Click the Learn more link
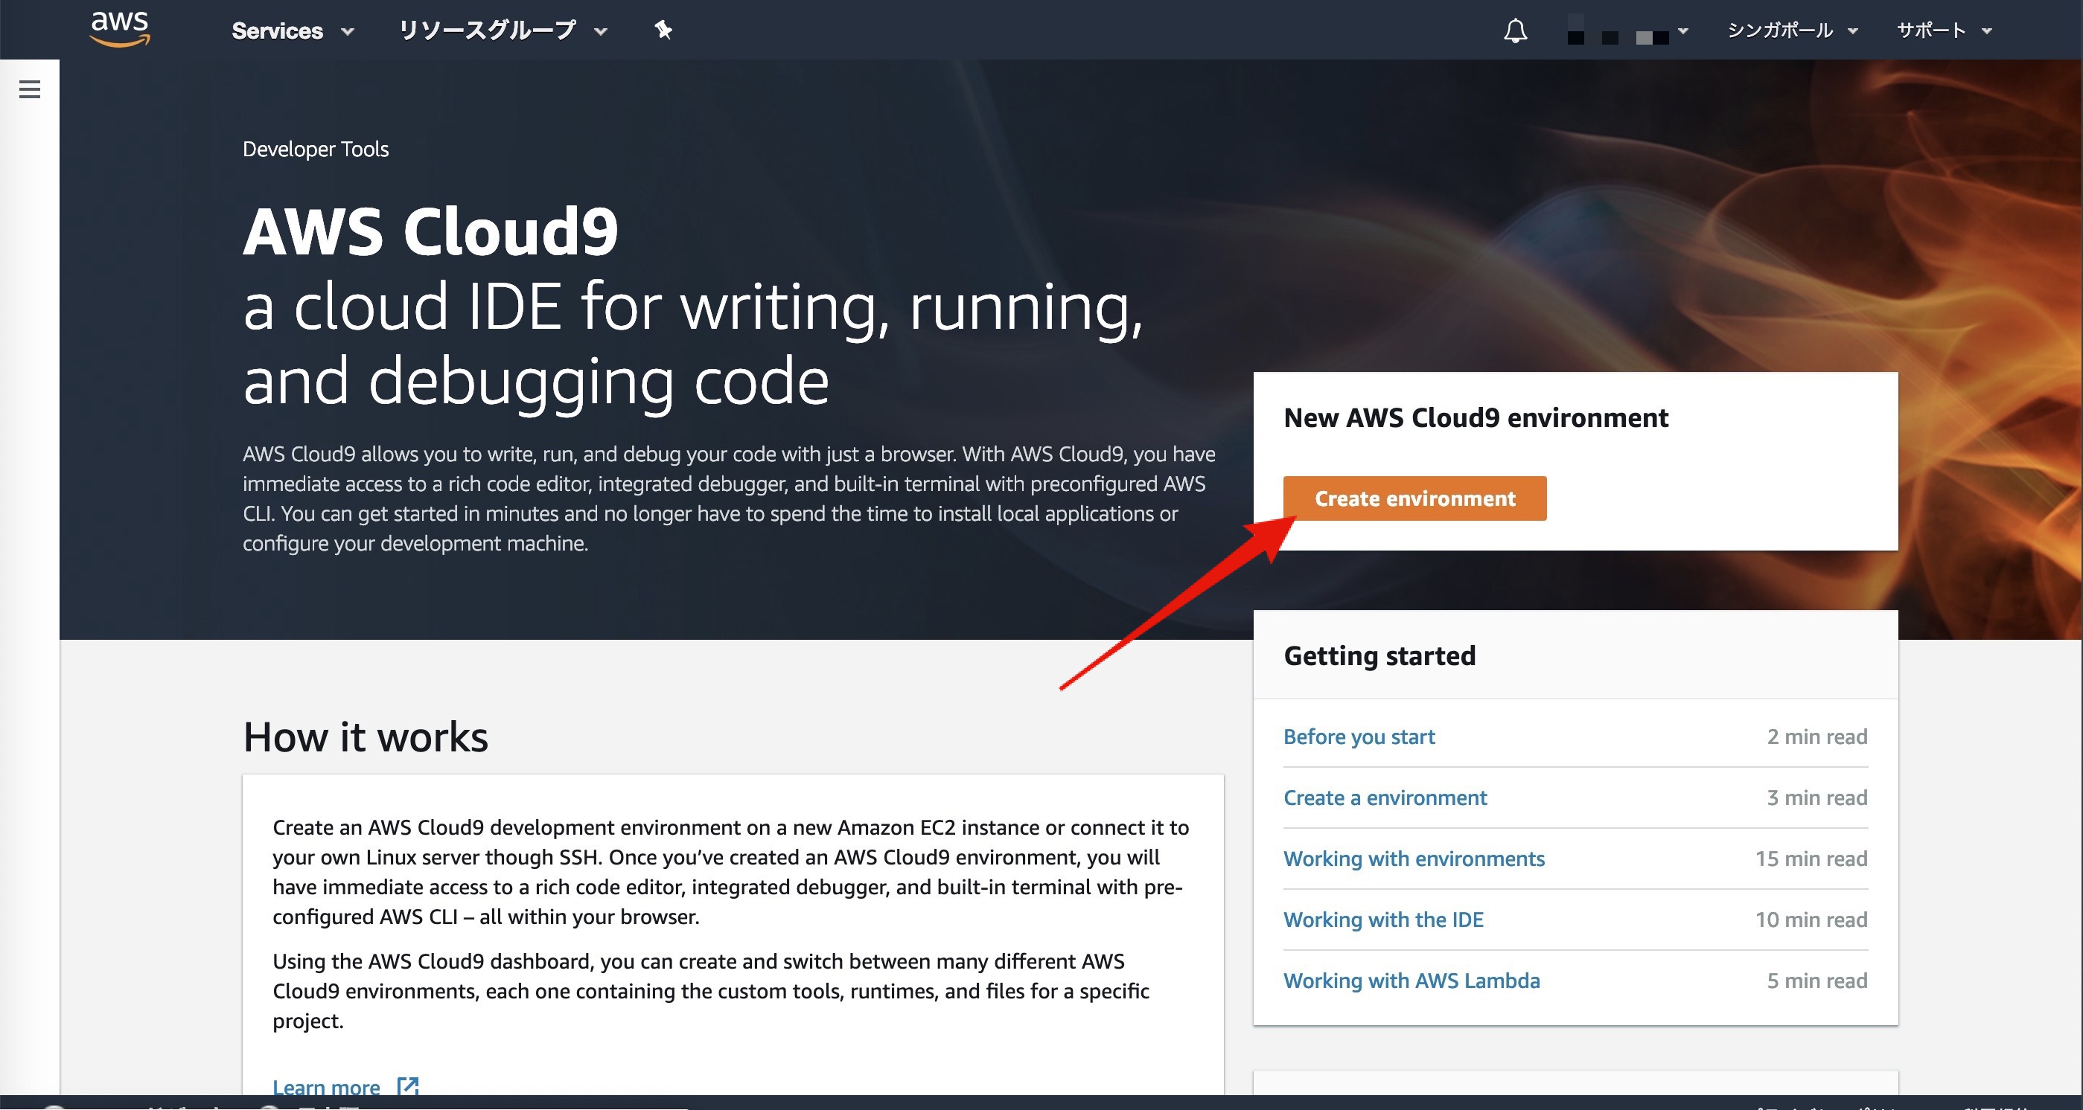The height and width of the screenshot is (1110, 2083). (326, 1087)
